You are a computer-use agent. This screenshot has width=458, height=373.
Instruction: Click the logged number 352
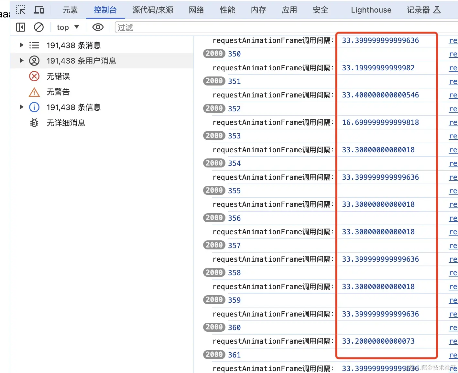(234, 109)
